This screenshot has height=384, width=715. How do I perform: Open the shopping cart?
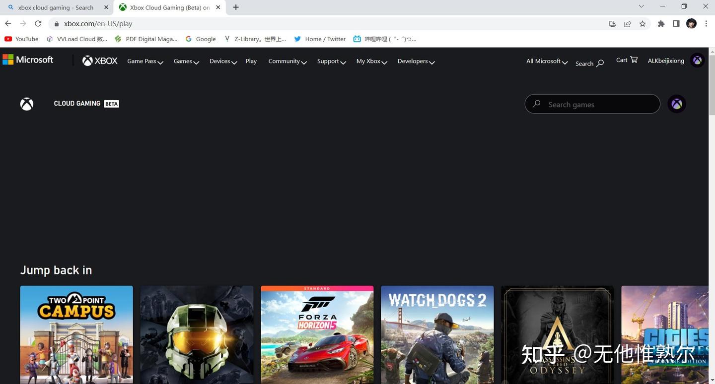[627, 60]
